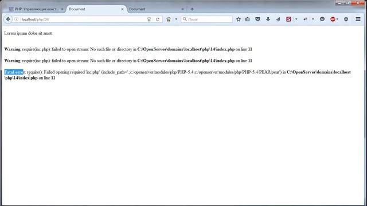Click the include_path text in the fatal error

tap(115, 72)
